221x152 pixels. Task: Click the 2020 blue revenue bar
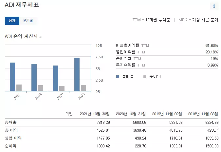(x=56, y=78)
